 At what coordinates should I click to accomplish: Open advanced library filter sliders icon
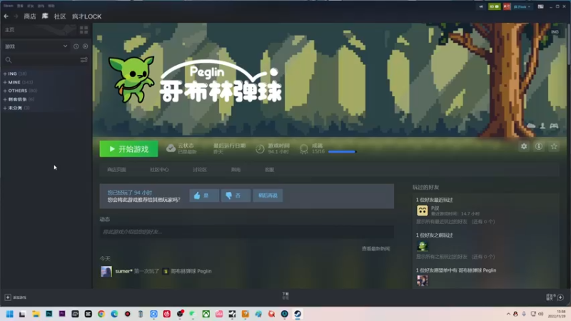tap(84, 60)
